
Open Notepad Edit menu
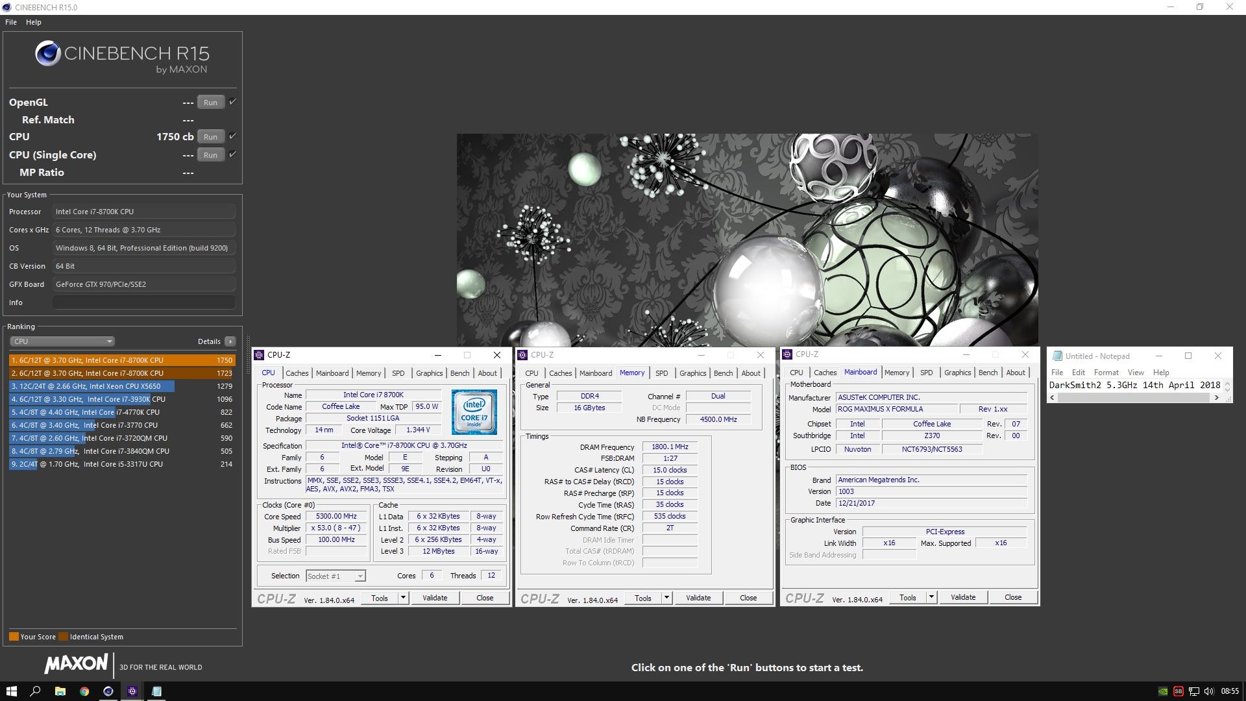click(x=1078, y=373)
